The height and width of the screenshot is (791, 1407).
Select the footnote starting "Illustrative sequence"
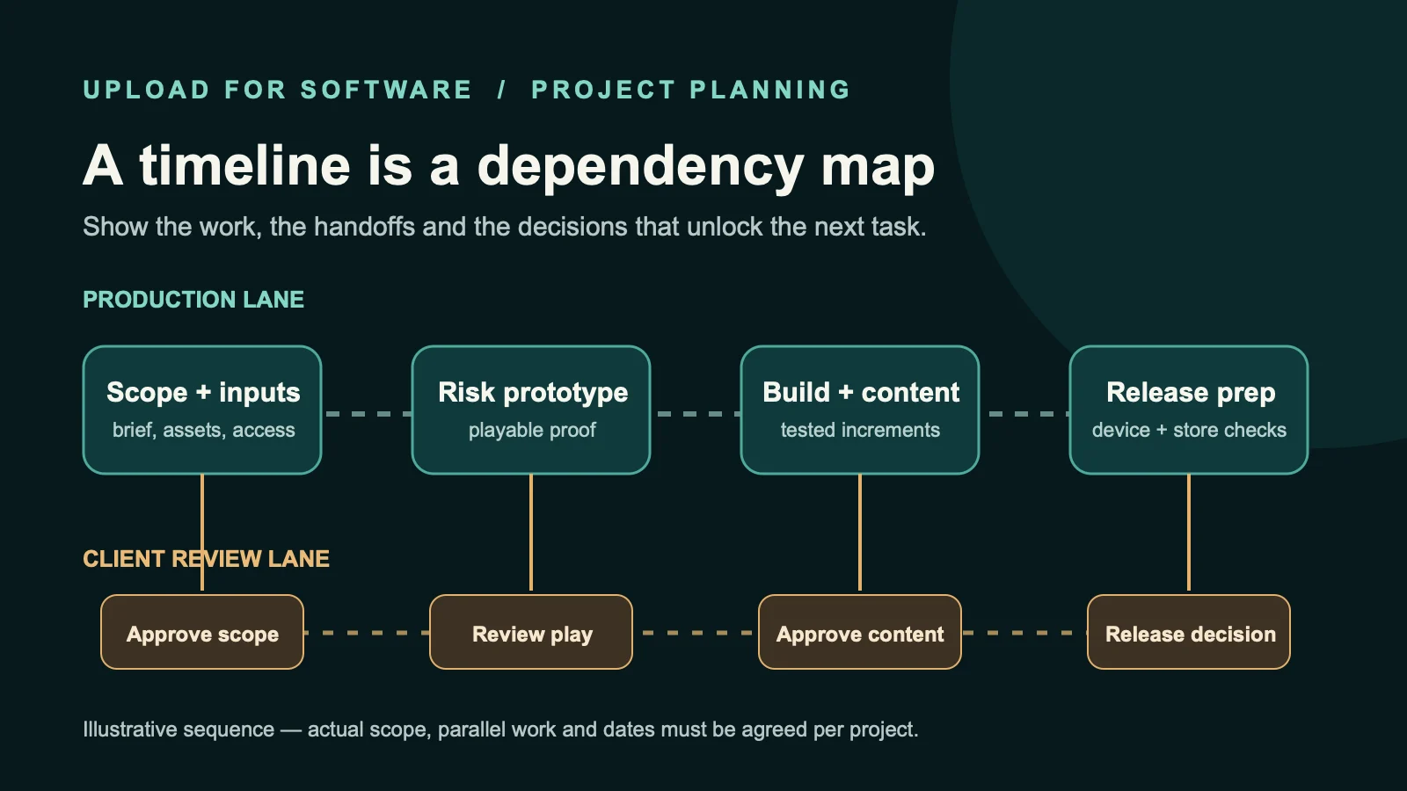pos(500,729)
